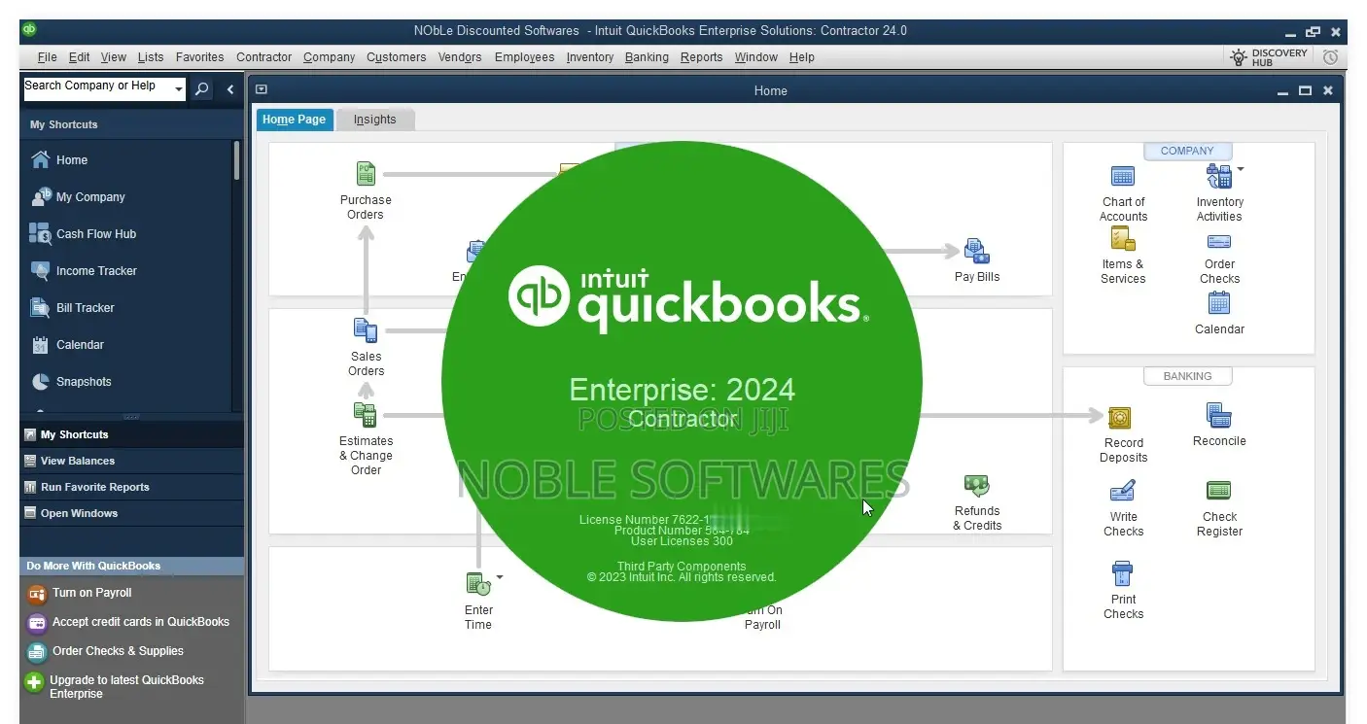This screenshot has height=724, width=1367.
Task: Open the Calendar icon in Company panel
Action: (x=1218, y=303)
